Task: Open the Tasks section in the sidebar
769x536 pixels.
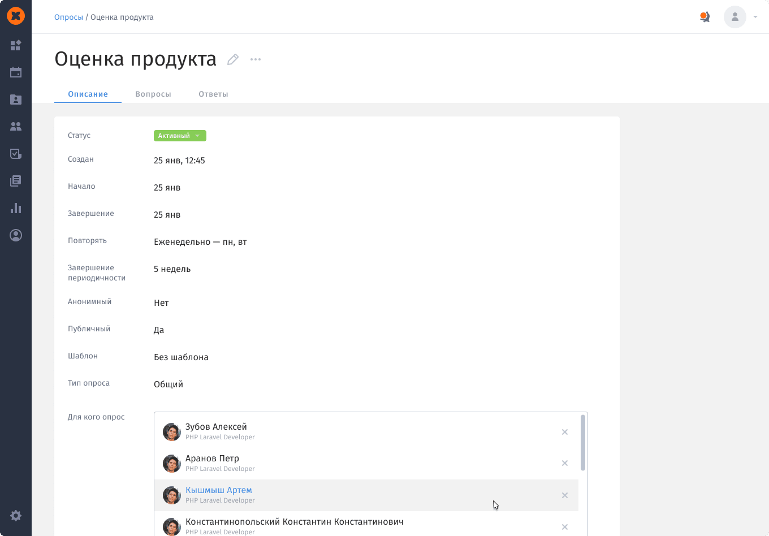Action: coord(16,154)
